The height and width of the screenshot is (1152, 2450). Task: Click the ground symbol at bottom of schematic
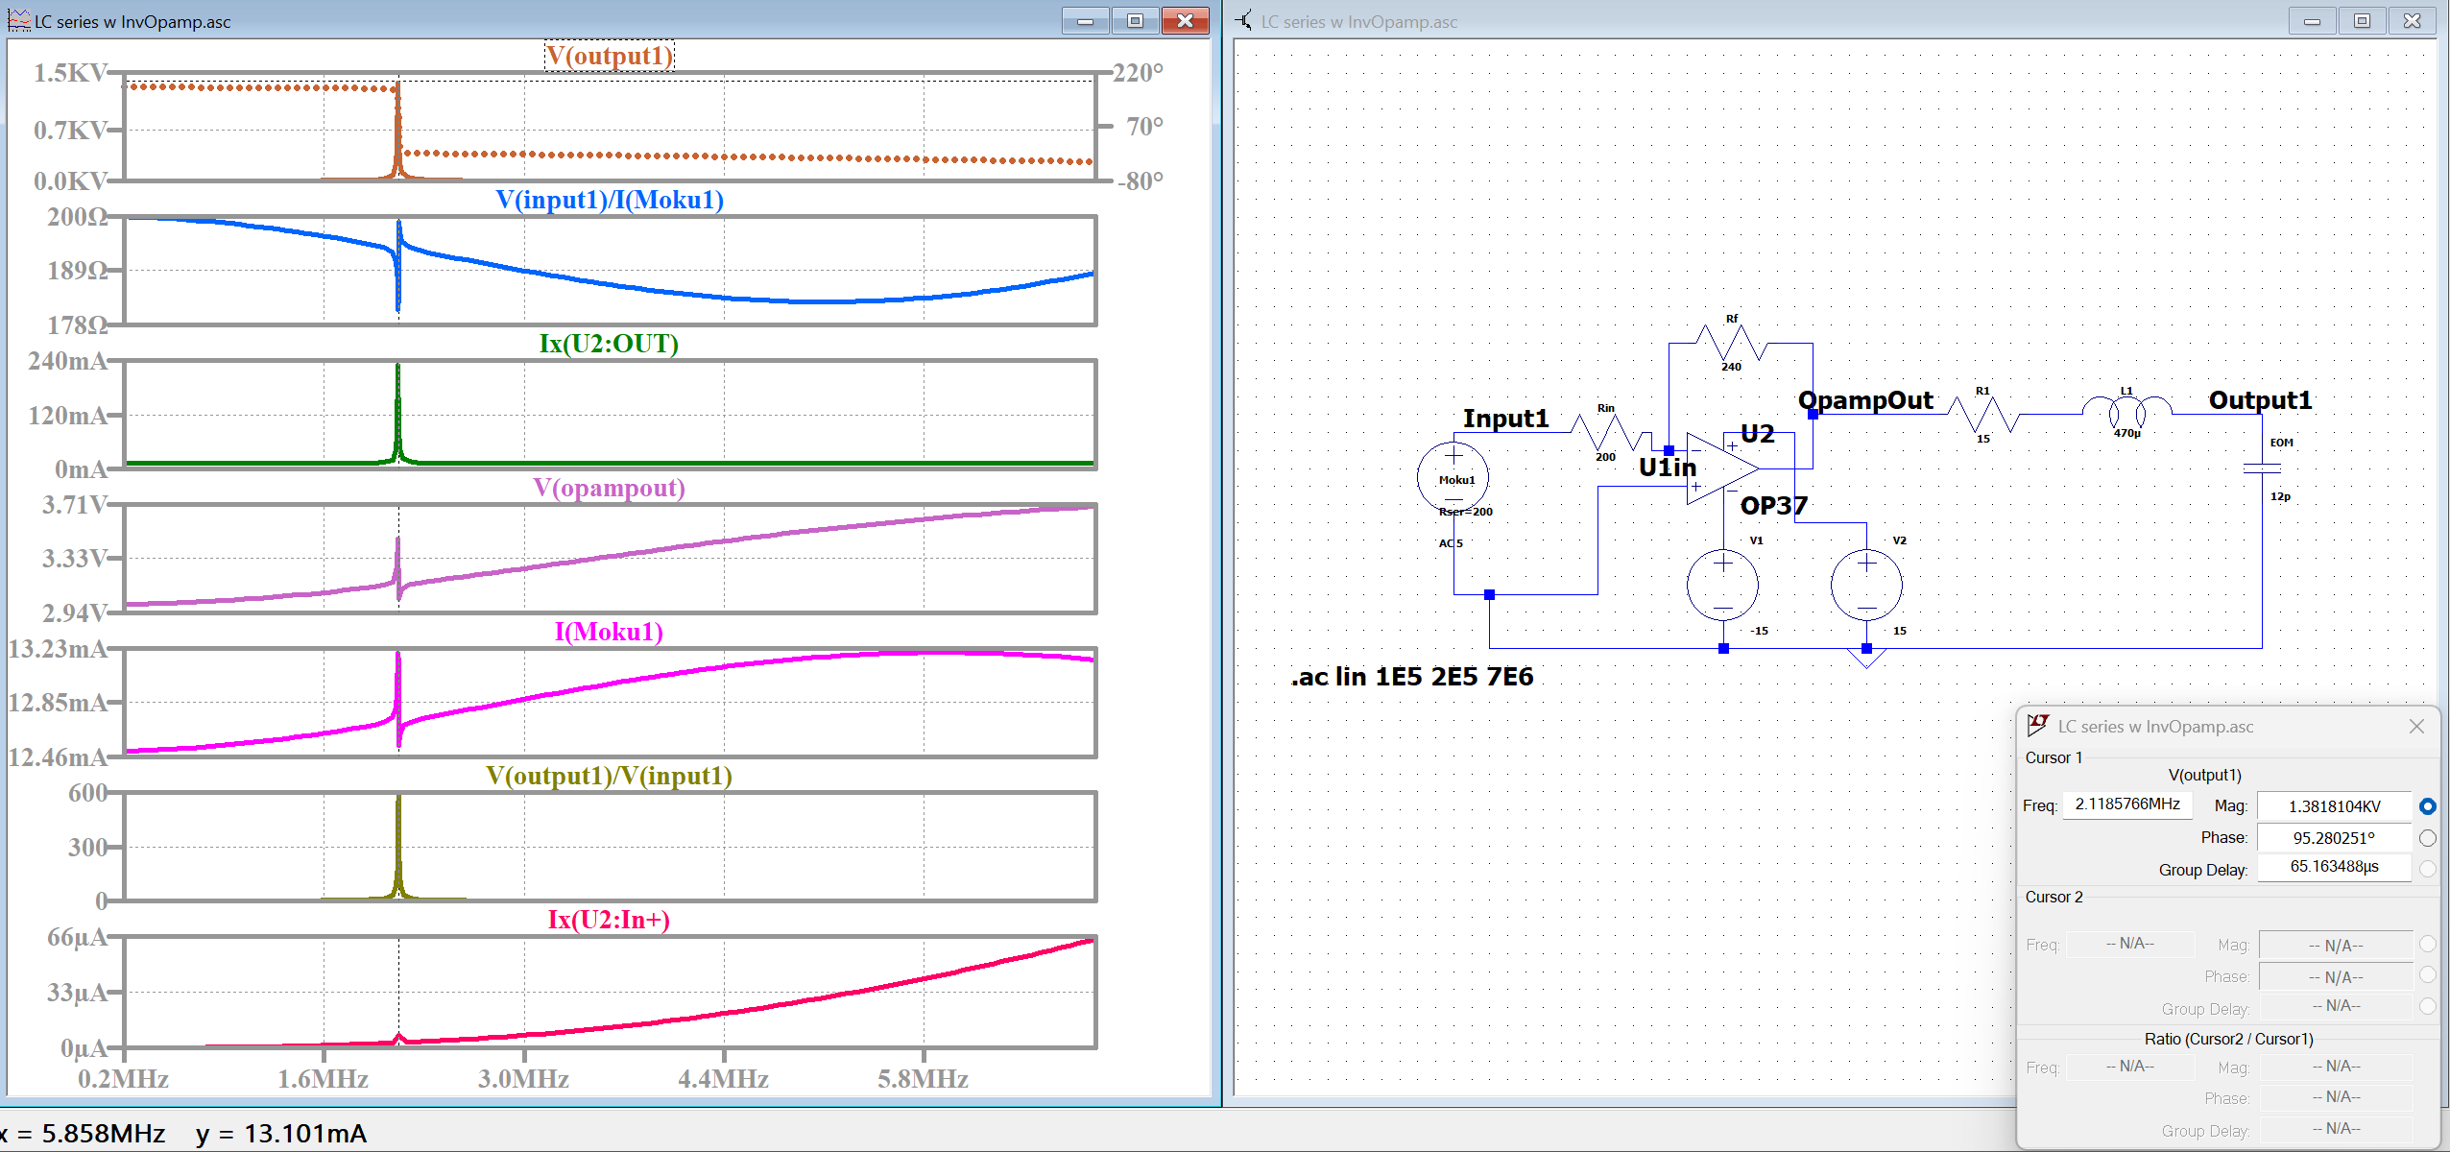click(x=1866, y=659)
